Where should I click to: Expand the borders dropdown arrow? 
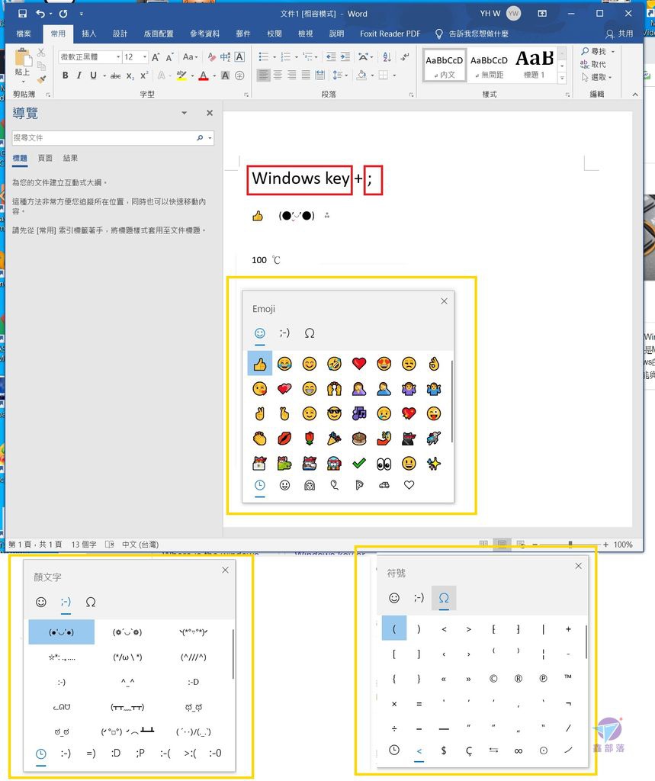click(x=394, y=76)
